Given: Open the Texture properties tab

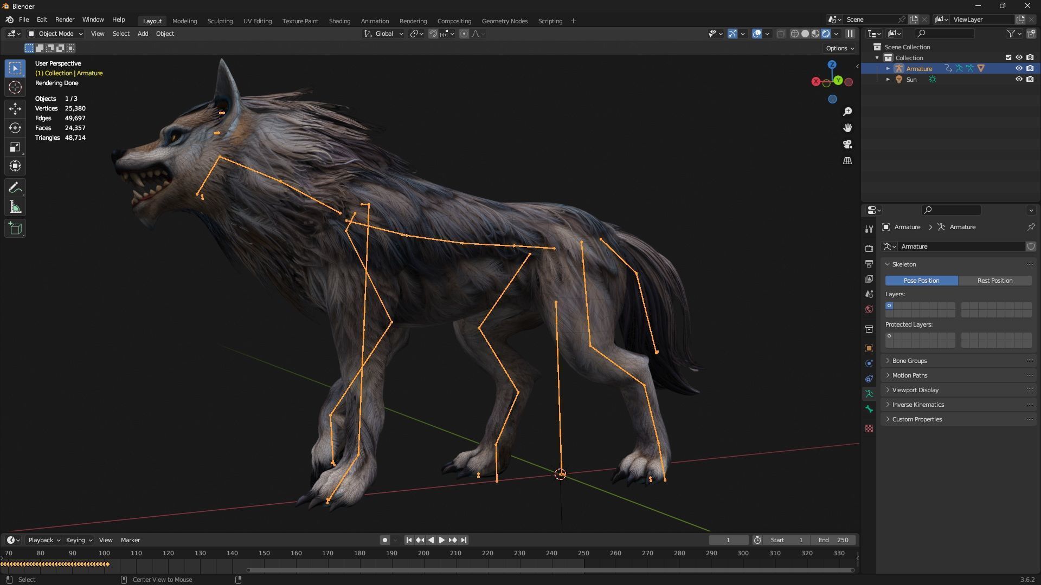Looking at the screenshot, I should [x=869, y=428].
